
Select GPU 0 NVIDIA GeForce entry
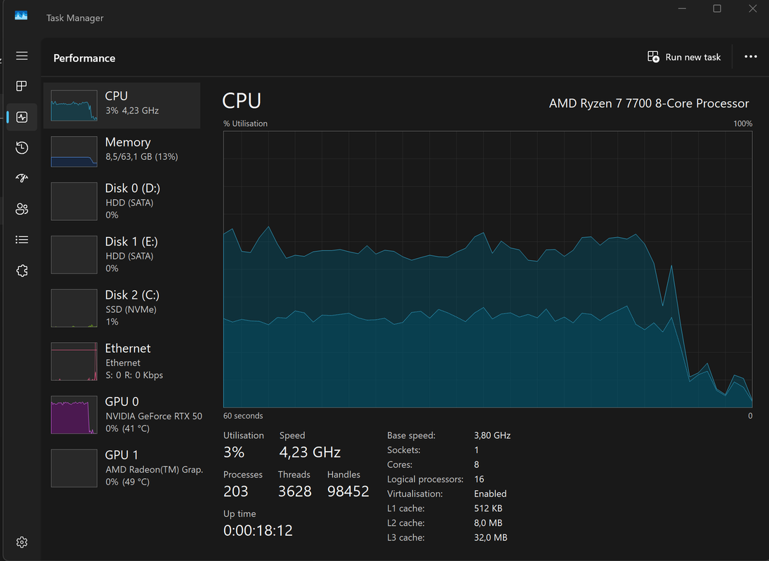(x=121, y=414)
